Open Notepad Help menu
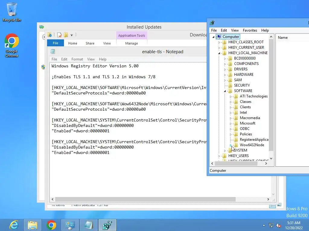309x231 pixels. pyautogui.click(x=103, y=59)
